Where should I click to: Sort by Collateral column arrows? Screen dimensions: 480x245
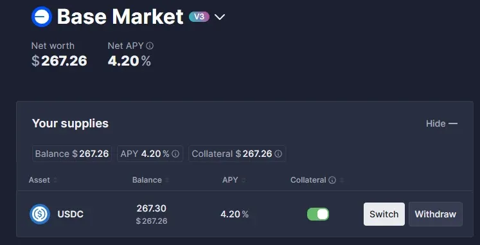pyautogui.click(x=342, y=180)
